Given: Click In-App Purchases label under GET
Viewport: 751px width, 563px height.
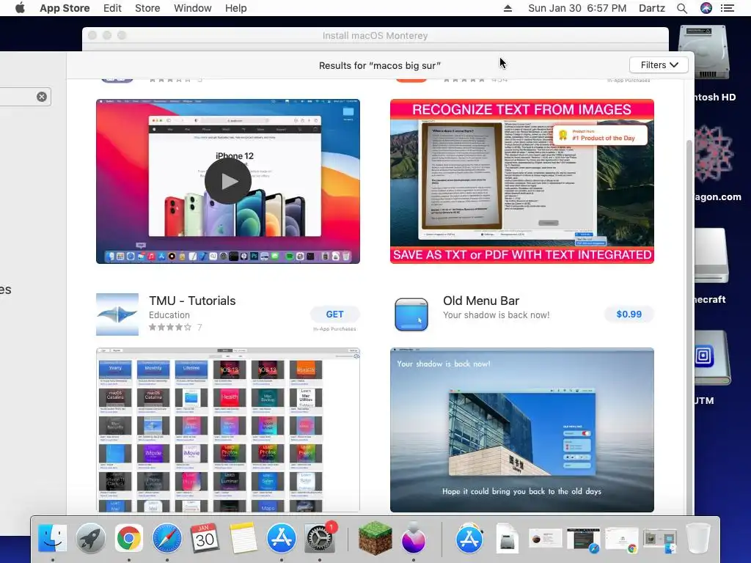Looking at the screenshot, I should click(x=334, y=329).
